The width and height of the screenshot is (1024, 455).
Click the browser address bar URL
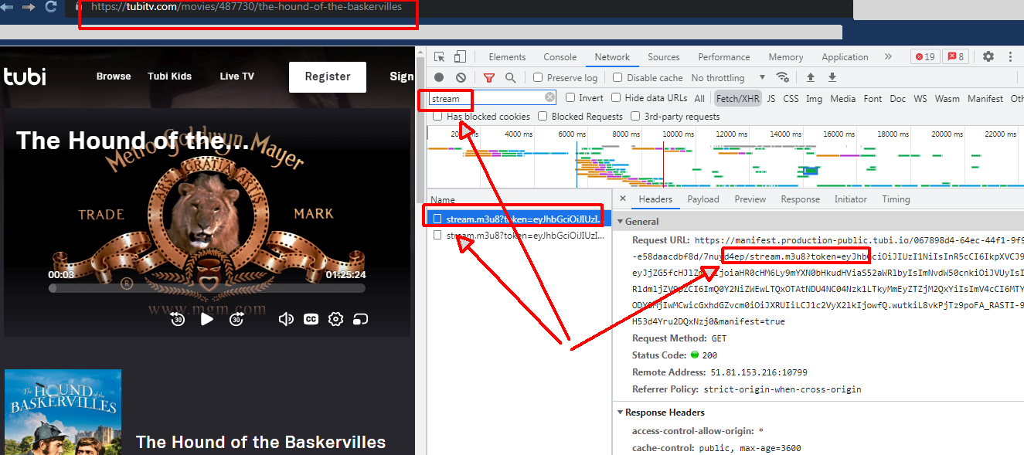pyautogui.click(x=247, y=6)
